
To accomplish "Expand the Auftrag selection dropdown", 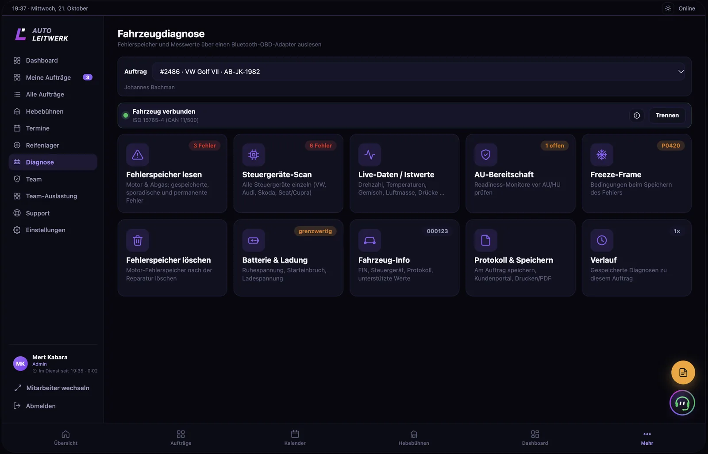I will coord(419,72).
